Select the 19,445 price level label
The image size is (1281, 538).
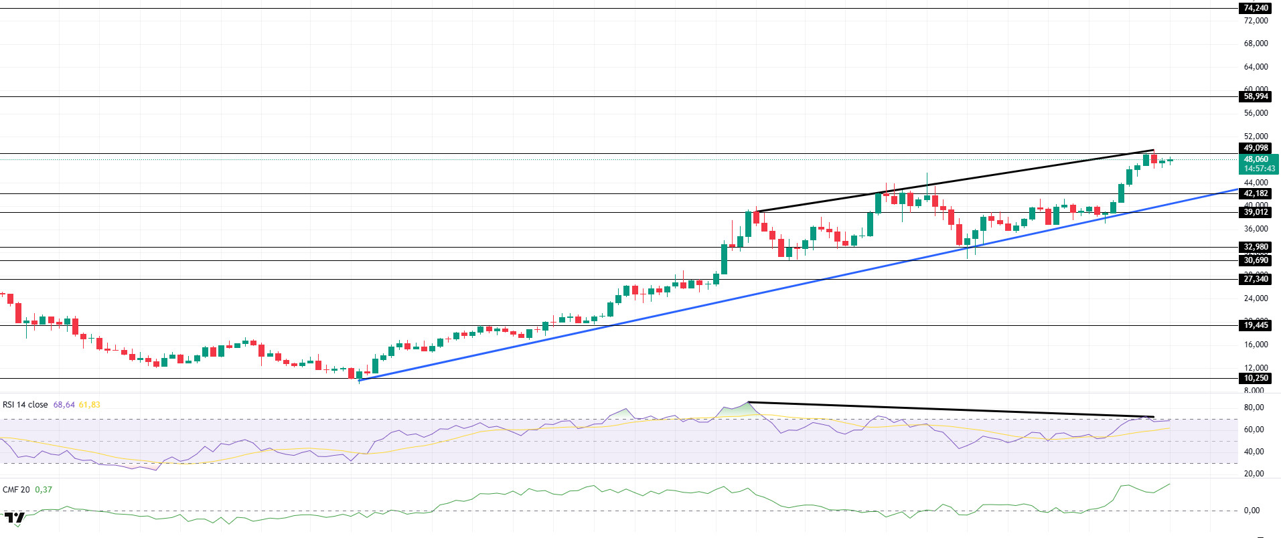click(1256, 325)
